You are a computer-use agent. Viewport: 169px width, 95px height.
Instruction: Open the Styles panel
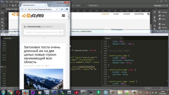(x=162, y=19)
